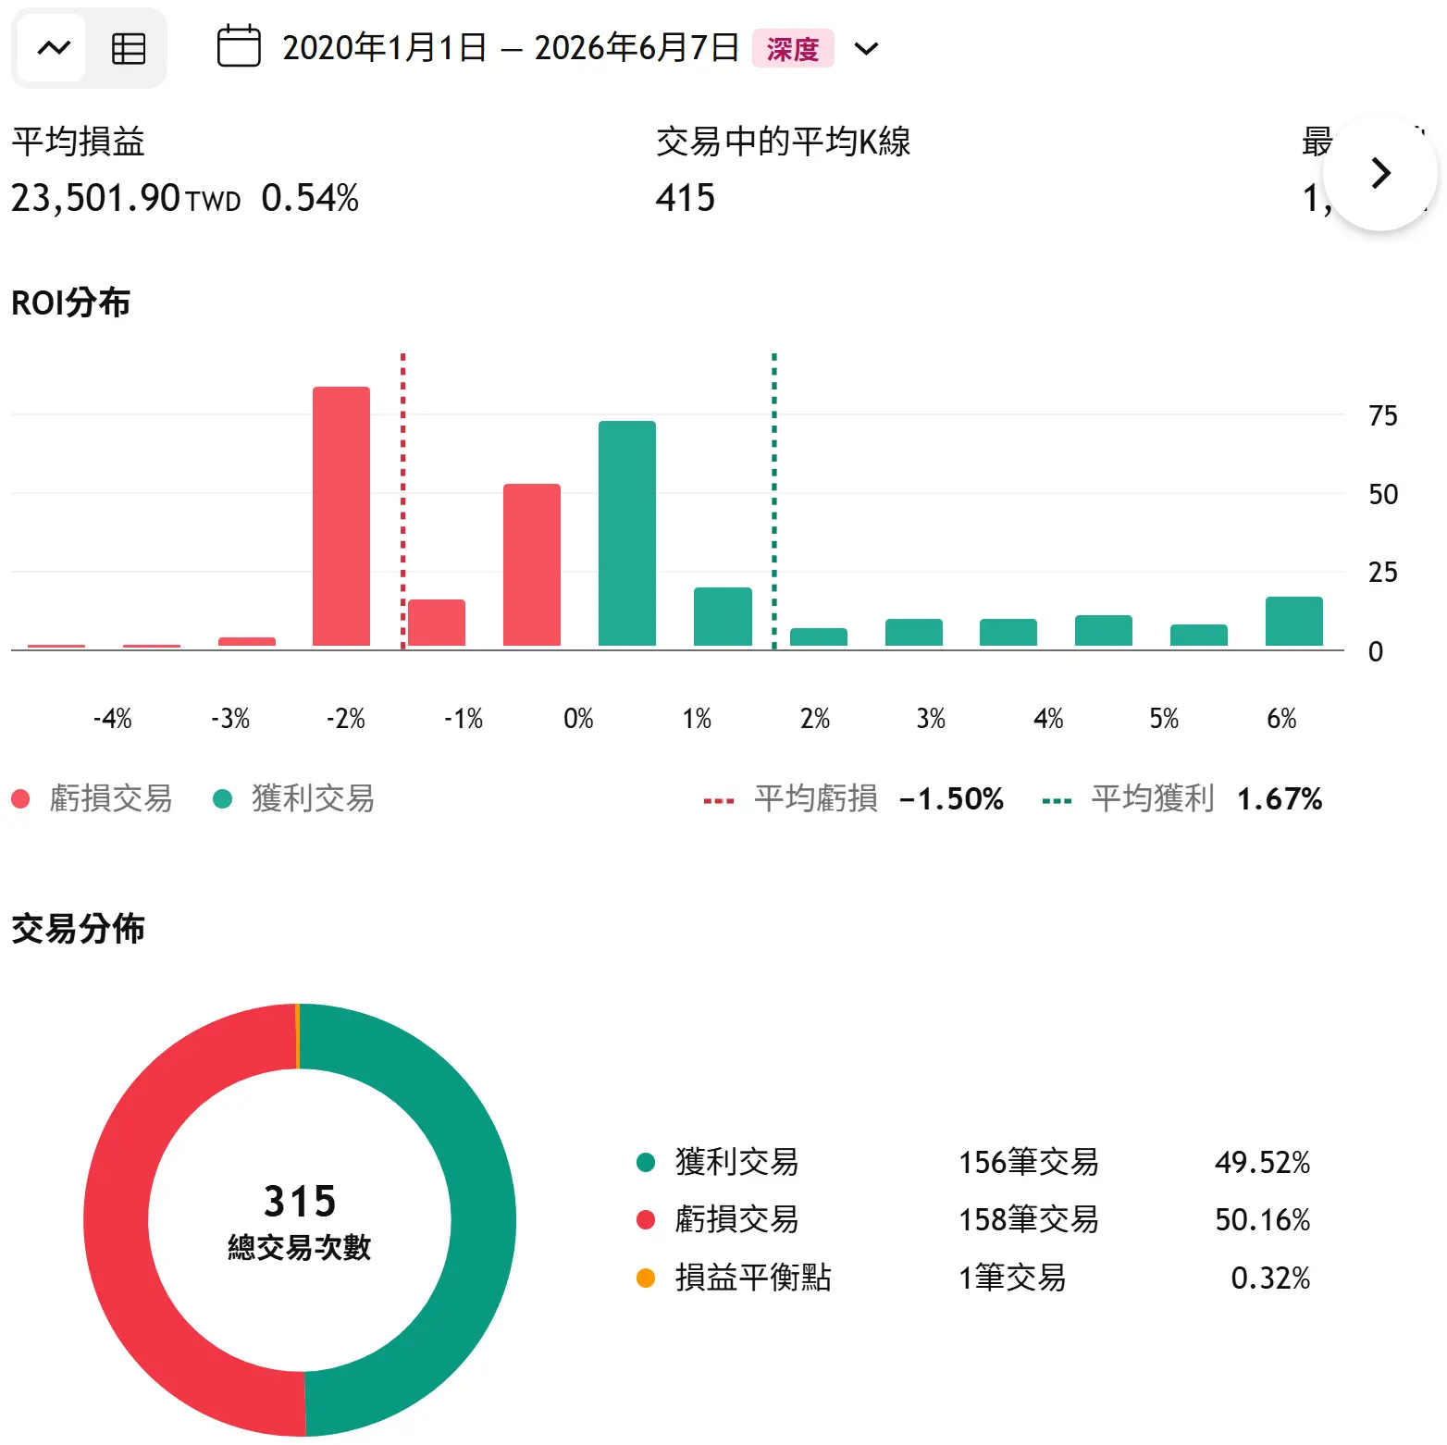The image size is (1447, 1445).
Task: Click the -1.50% average loss value
Action: 952,798
